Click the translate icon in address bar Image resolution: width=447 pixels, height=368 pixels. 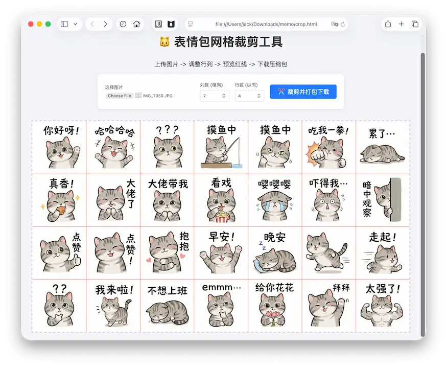click(334, 24)
